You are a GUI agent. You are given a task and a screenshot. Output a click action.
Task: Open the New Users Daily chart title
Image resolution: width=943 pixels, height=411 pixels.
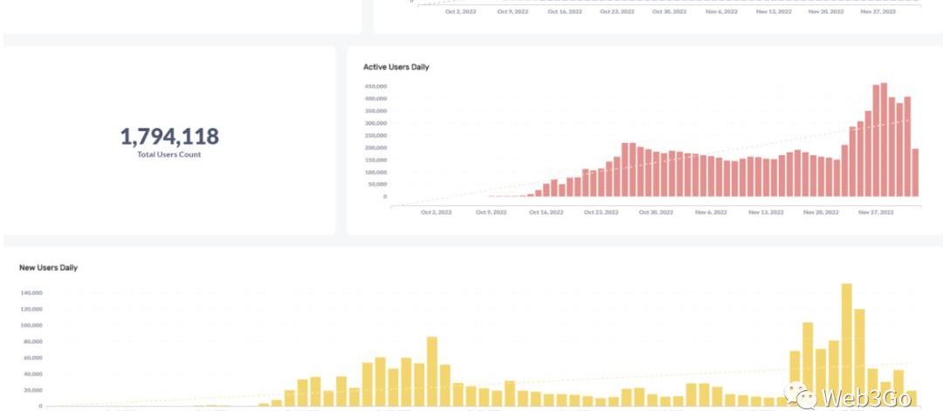click(48, 268)
